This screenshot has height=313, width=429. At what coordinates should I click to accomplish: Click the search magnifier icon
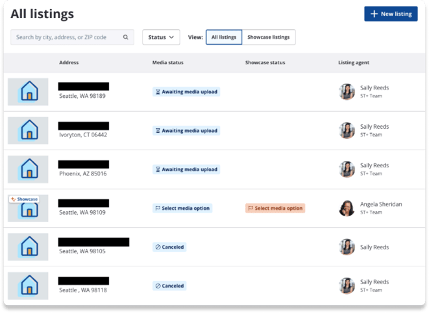coord(126,38)
